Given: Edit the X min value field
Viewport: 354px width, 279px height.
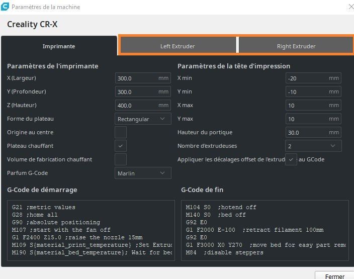Looking at the screenshot, I should (313, 78).
